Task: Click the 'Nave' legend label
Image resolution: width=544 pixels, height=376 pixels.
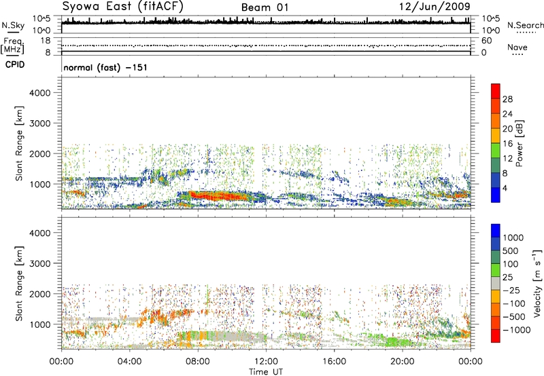Action: tap(517, 48)
